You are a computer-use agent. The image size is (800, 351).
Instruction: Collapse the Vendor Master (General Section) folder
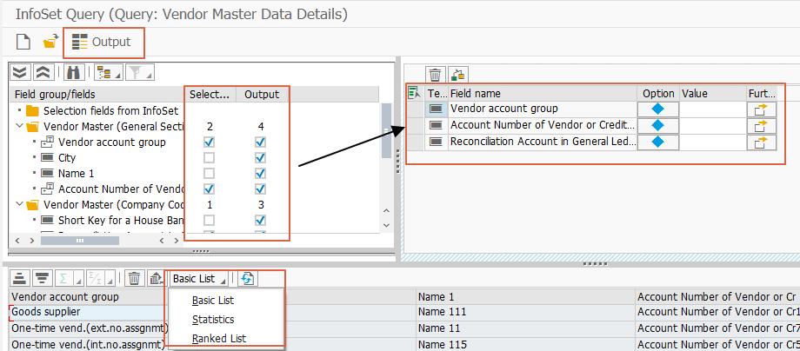pos(20,126)
